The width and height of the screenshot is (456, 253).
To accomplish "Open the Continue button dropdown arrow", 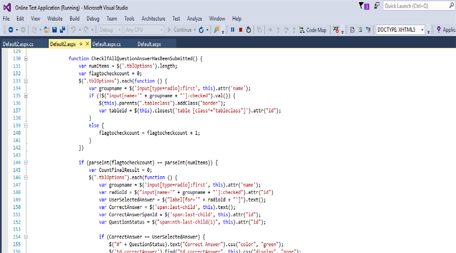I will click(195, 30).
